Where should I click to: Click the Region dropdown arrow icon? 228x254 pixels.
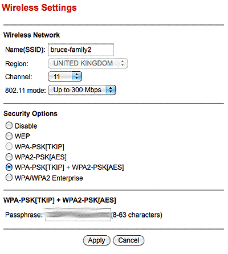[x=123, y=63]
